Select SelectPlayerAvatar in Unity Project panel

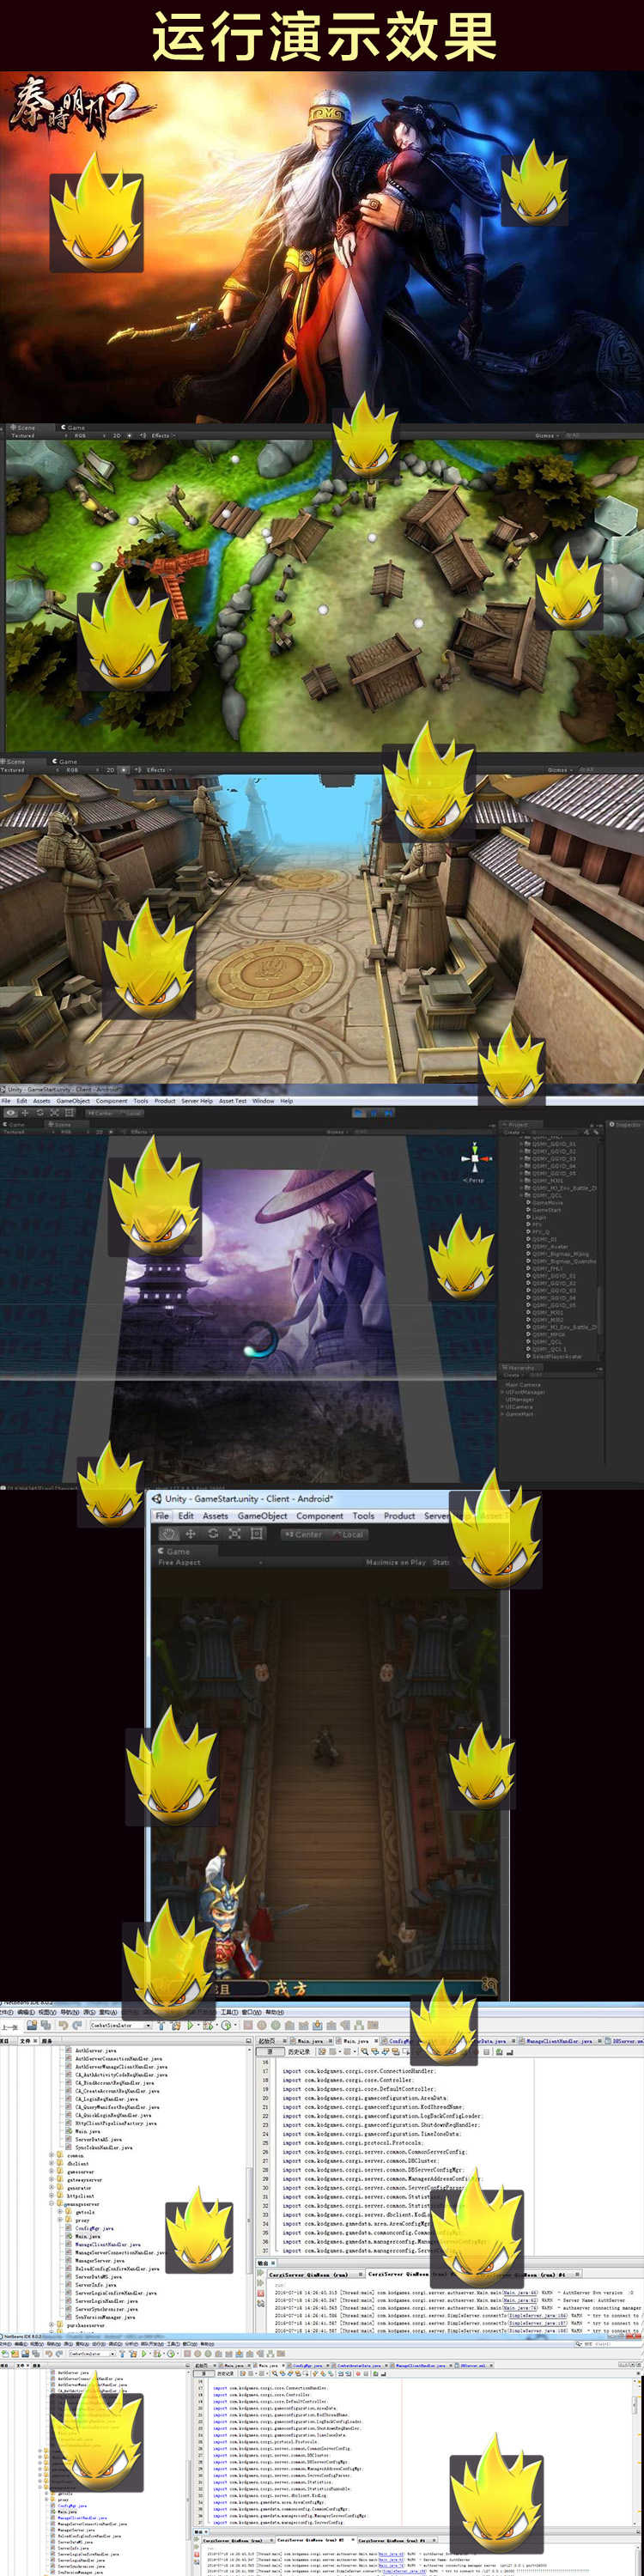tap(556, 1356)
